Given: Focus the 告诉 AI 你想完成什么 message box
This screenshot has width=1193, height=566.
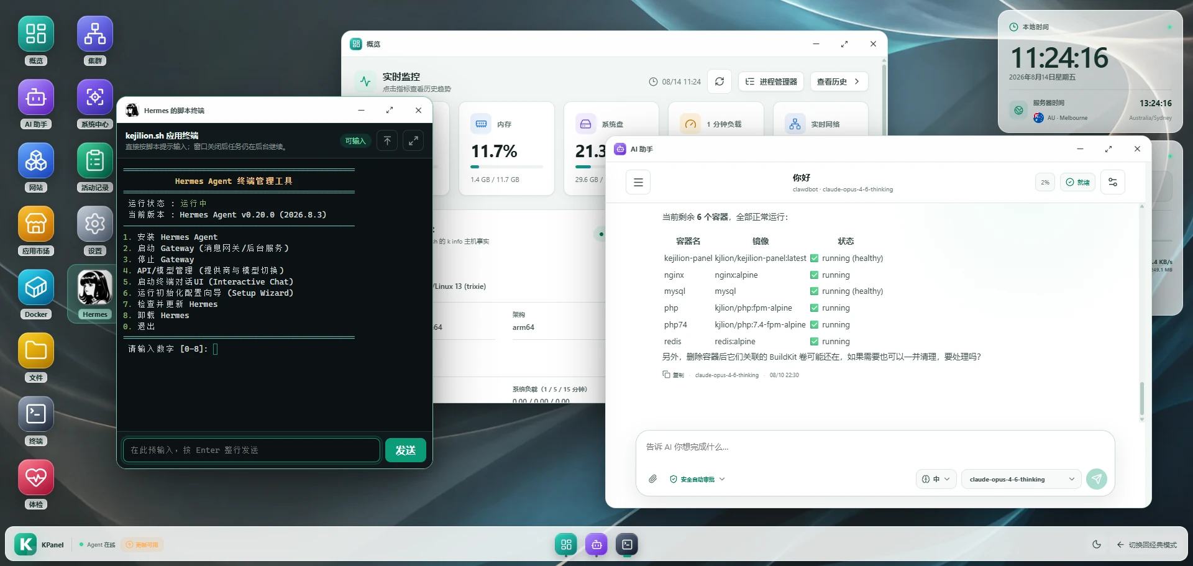Looking at the screenshot, I should [875, 447].
